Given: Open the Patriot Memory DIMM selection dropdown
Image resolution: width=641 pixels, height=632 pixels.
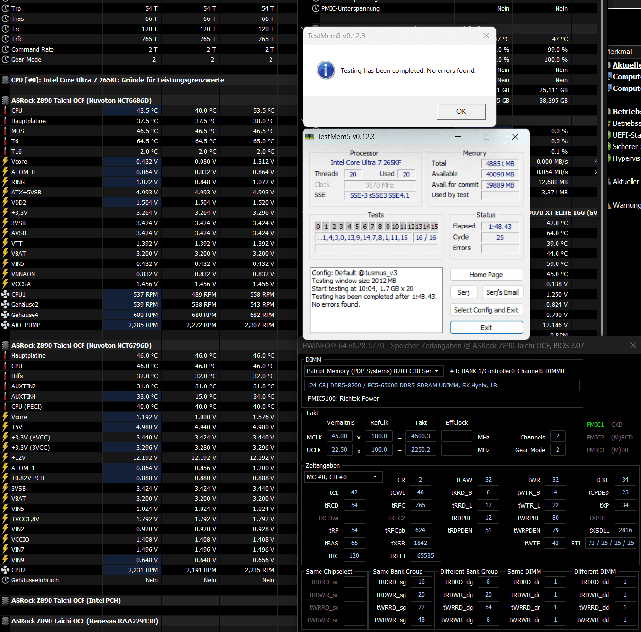Looking at the screenshot, I should point(374,371).
